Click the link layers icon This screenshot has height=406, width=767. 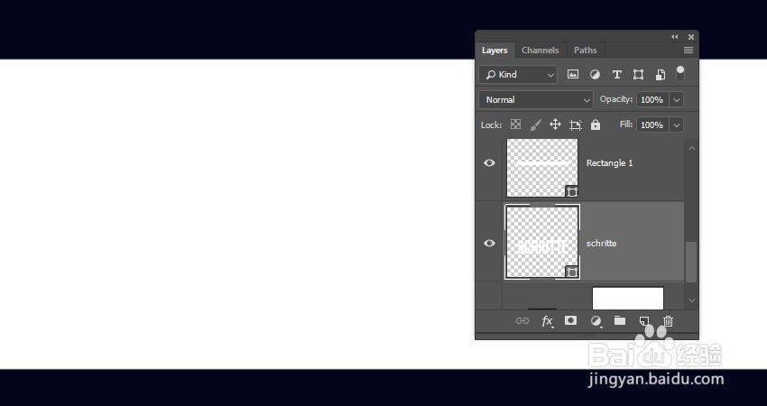click(522, 321)
